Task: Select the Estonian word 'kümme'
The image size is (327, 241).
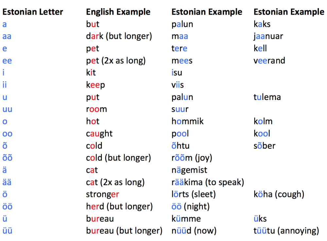Action: 186,218
